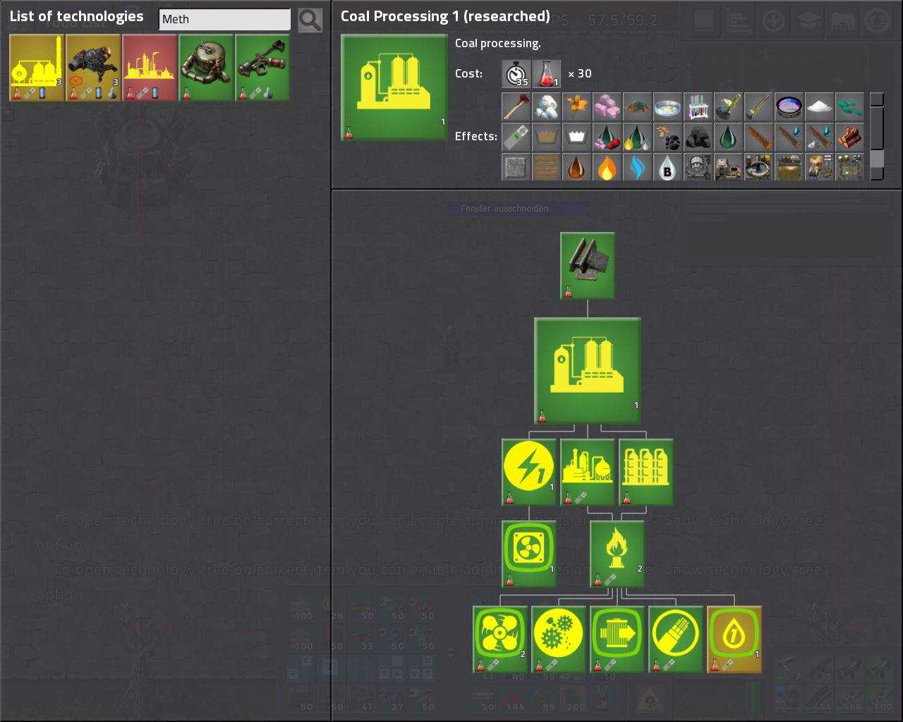Image resolution: width=903 pixels, height=722 pixels.
Task: Click the teal green leaves effect icon
Action: pos(849,107)
